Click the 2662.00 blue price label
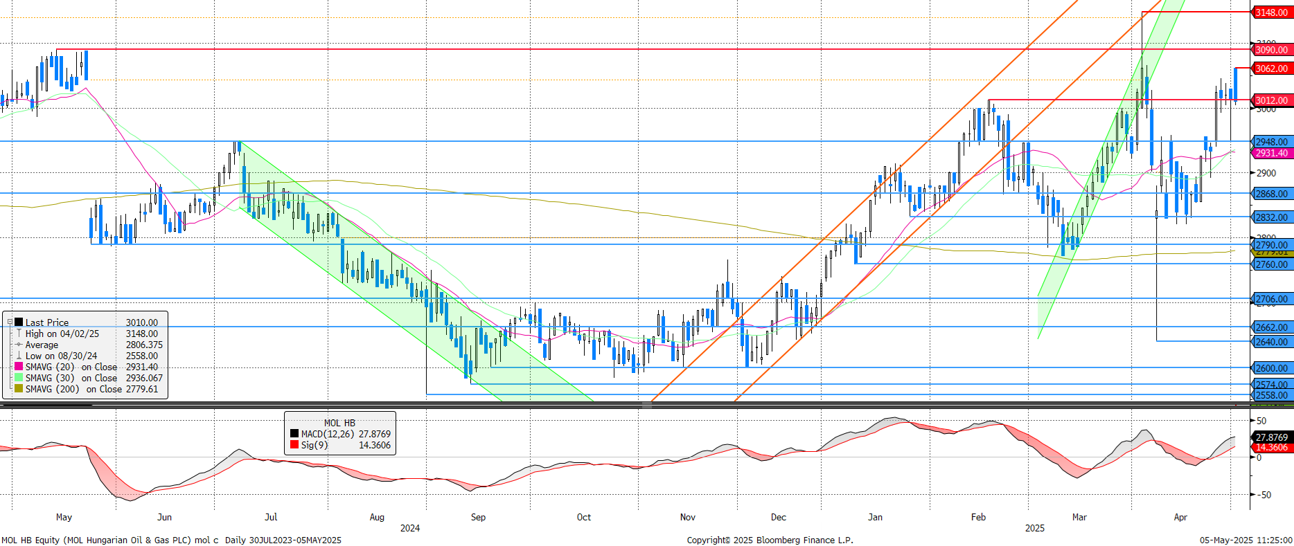This screenshot has height=546, width=1294. coord(1272,327)
